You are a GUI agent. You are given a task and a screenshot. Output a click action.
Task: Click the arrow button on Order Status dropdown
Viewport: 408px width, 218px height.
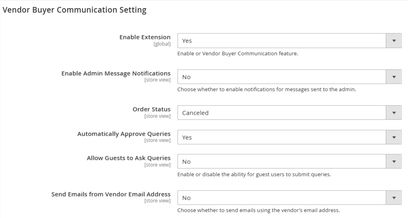[394, 113]
